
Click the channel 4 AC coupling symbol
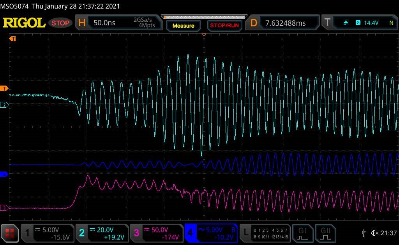pos(201,229)
